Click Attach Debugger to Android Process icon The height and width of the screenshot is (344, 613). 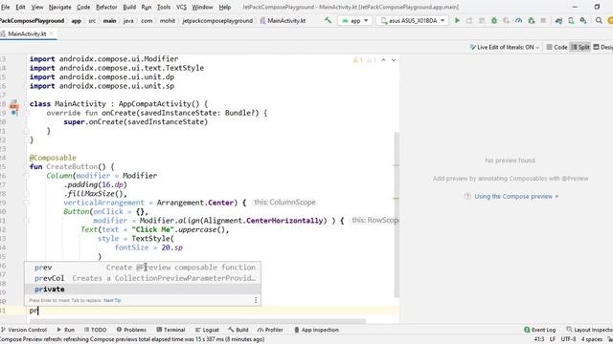(x=532, y=20)
